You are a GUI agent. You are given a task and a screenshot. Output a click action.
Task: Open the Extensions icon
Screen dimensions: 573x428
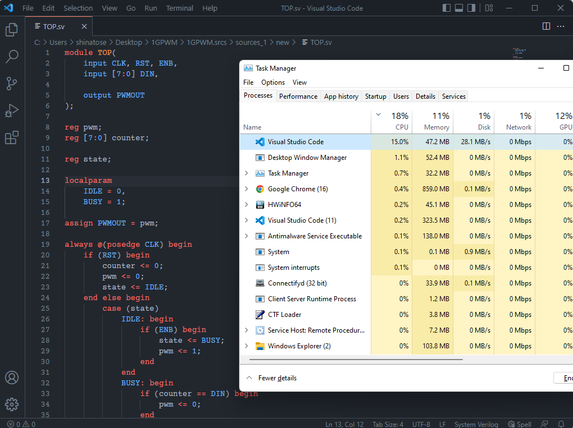click(x=12, y=137)
